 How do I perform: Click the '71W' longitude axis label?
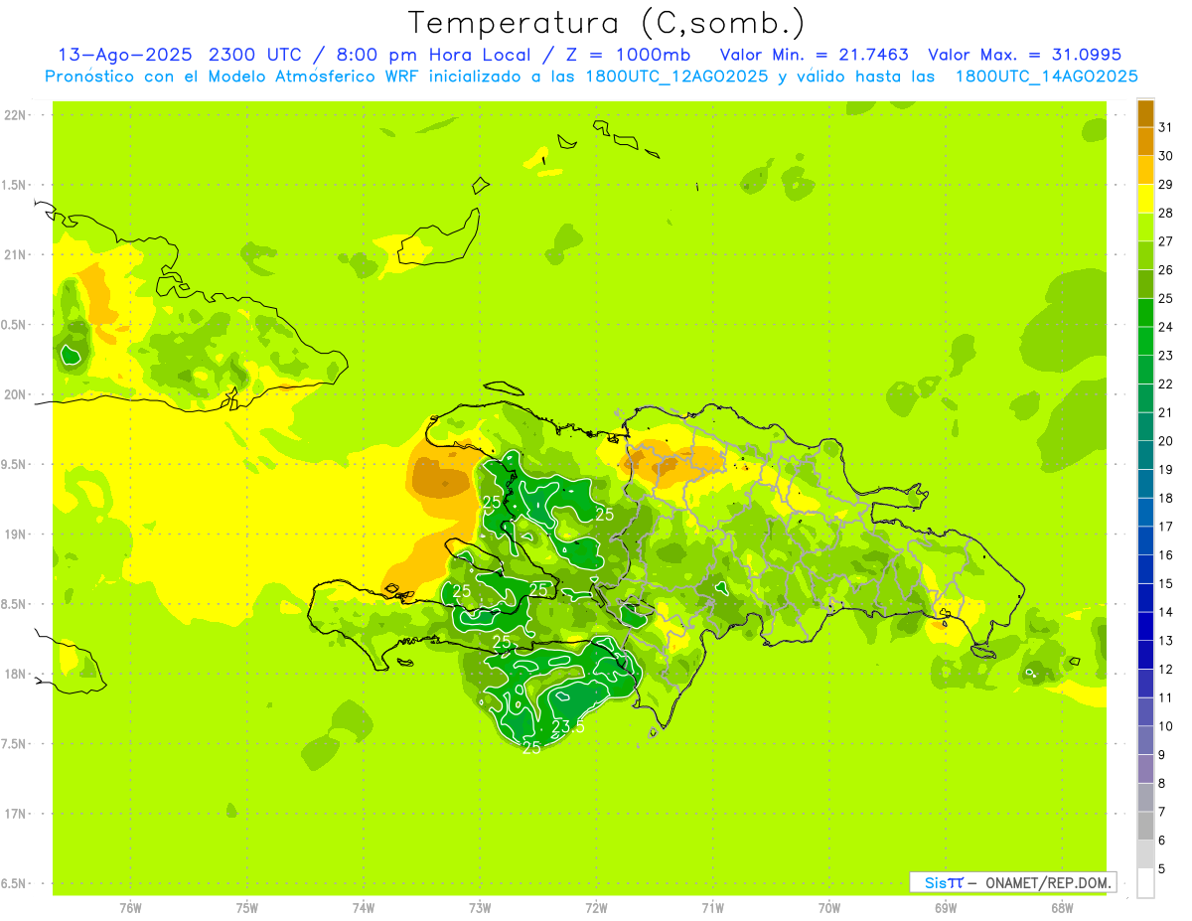click(712, 908)
